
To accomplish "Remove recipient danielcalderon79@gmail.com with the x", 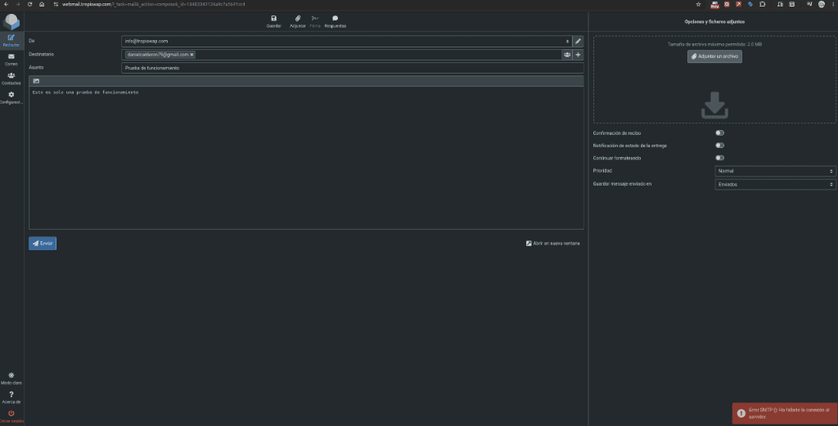I will [x=191, y=55].
